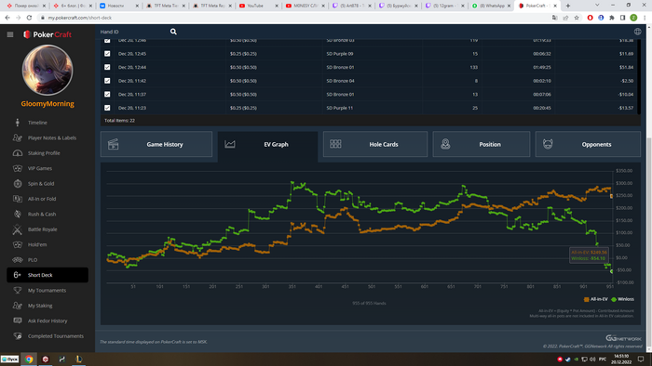Click the GloomyMorning username
The height and width of the screenshot is (366, 652).
click(48, 104)
